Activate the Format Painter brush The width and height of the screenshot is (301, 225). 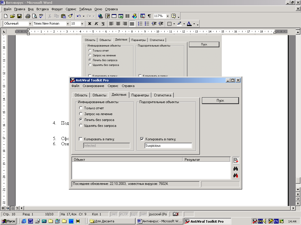pos(70,16)
